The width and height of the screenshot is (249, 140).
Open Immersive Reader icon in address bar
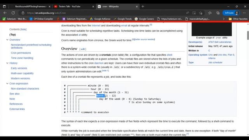(194, 13)
